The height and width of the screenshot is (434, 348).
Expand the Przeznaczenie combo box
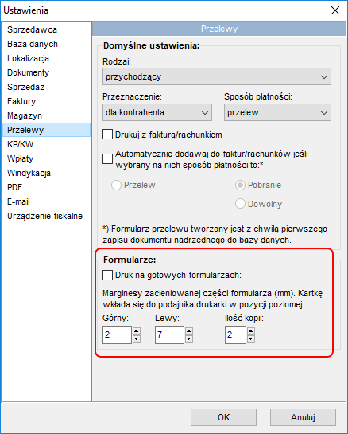pyautogui.click(x=157, y=112)
